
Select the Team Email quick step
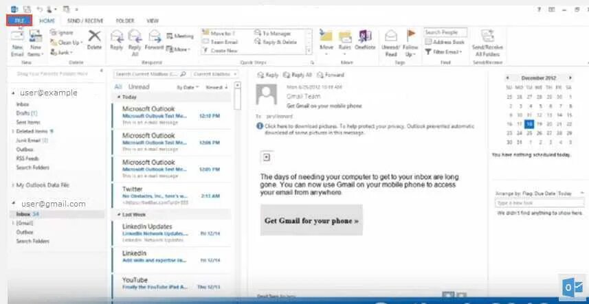221,42
